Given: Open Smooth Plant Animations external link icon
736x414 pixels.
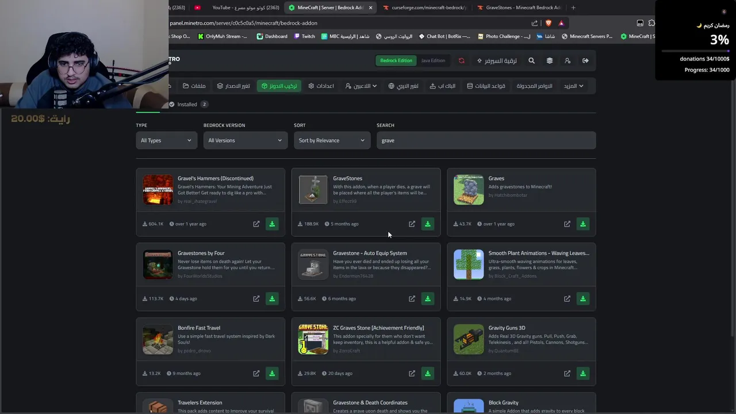Looking at the screenshot, I should pos(567,298).
